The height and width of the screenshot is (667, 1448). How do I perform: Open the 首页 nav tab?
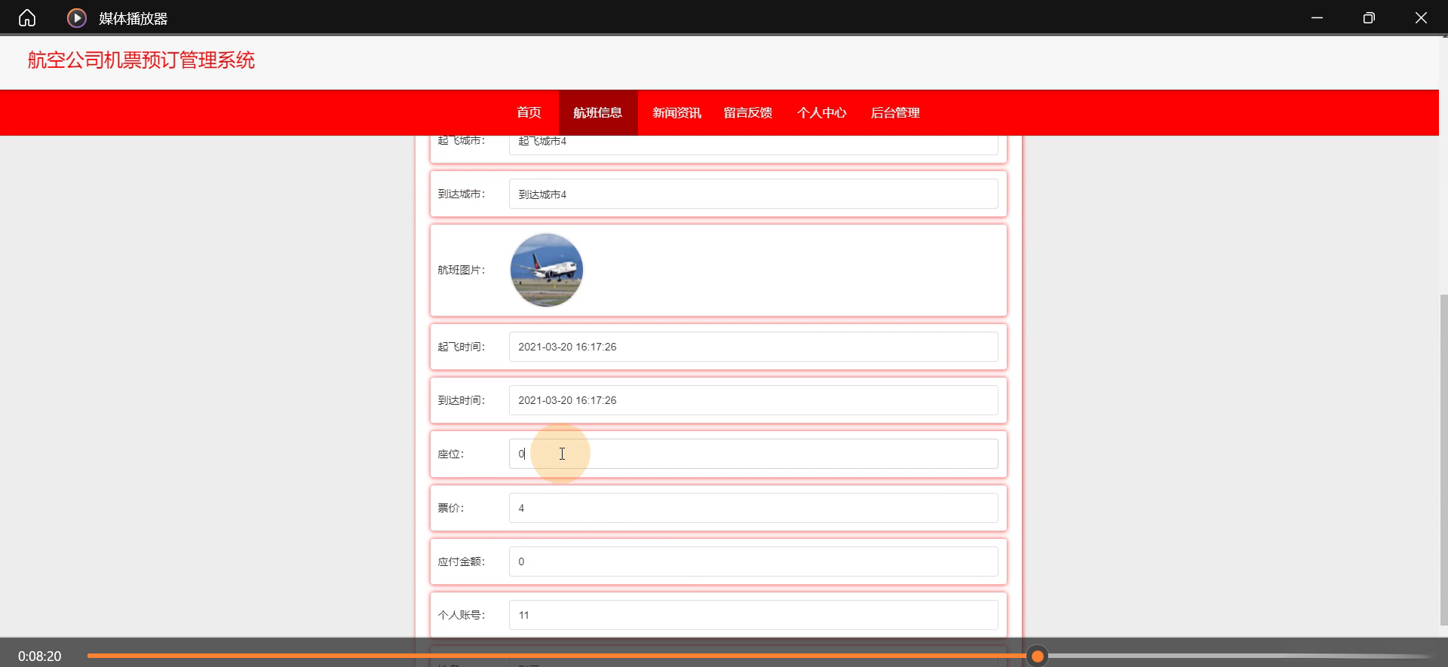point(529,112)
